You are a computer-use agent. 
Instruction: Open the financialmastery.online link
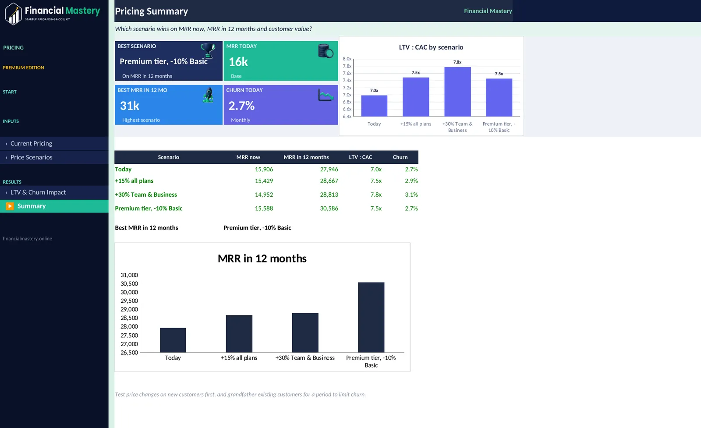coord(27,239)
